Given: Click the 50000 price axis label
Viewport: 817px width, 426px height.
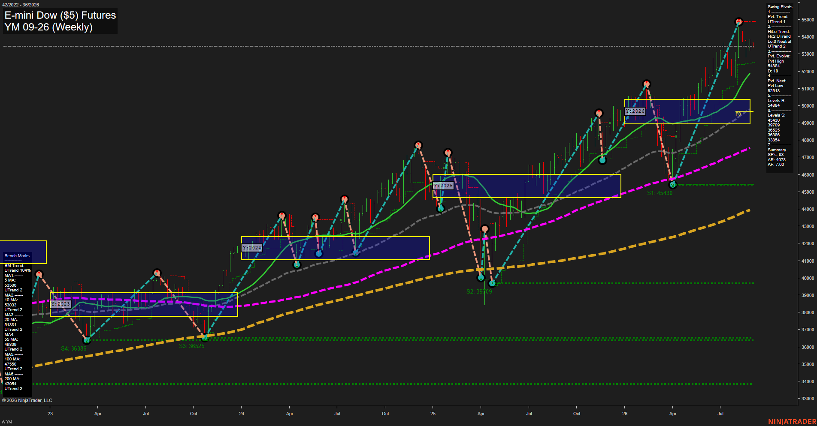Looking at the screenshot, I should click(808, 106).
